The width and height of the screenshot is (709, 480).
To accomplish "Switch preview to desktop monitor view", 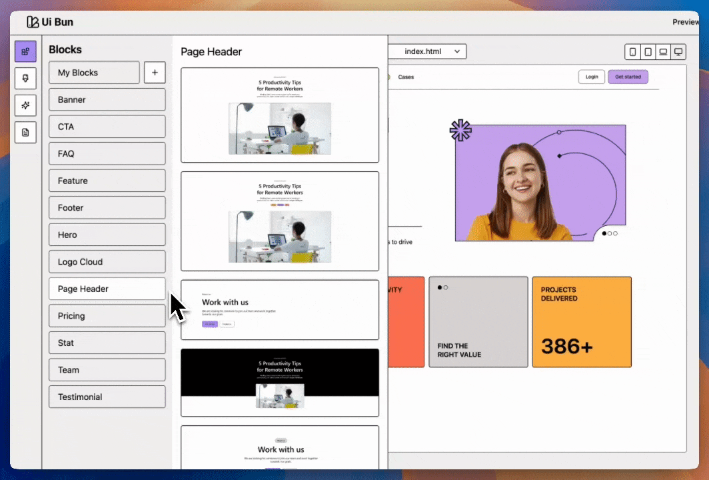I will click(x=678, y=51).
